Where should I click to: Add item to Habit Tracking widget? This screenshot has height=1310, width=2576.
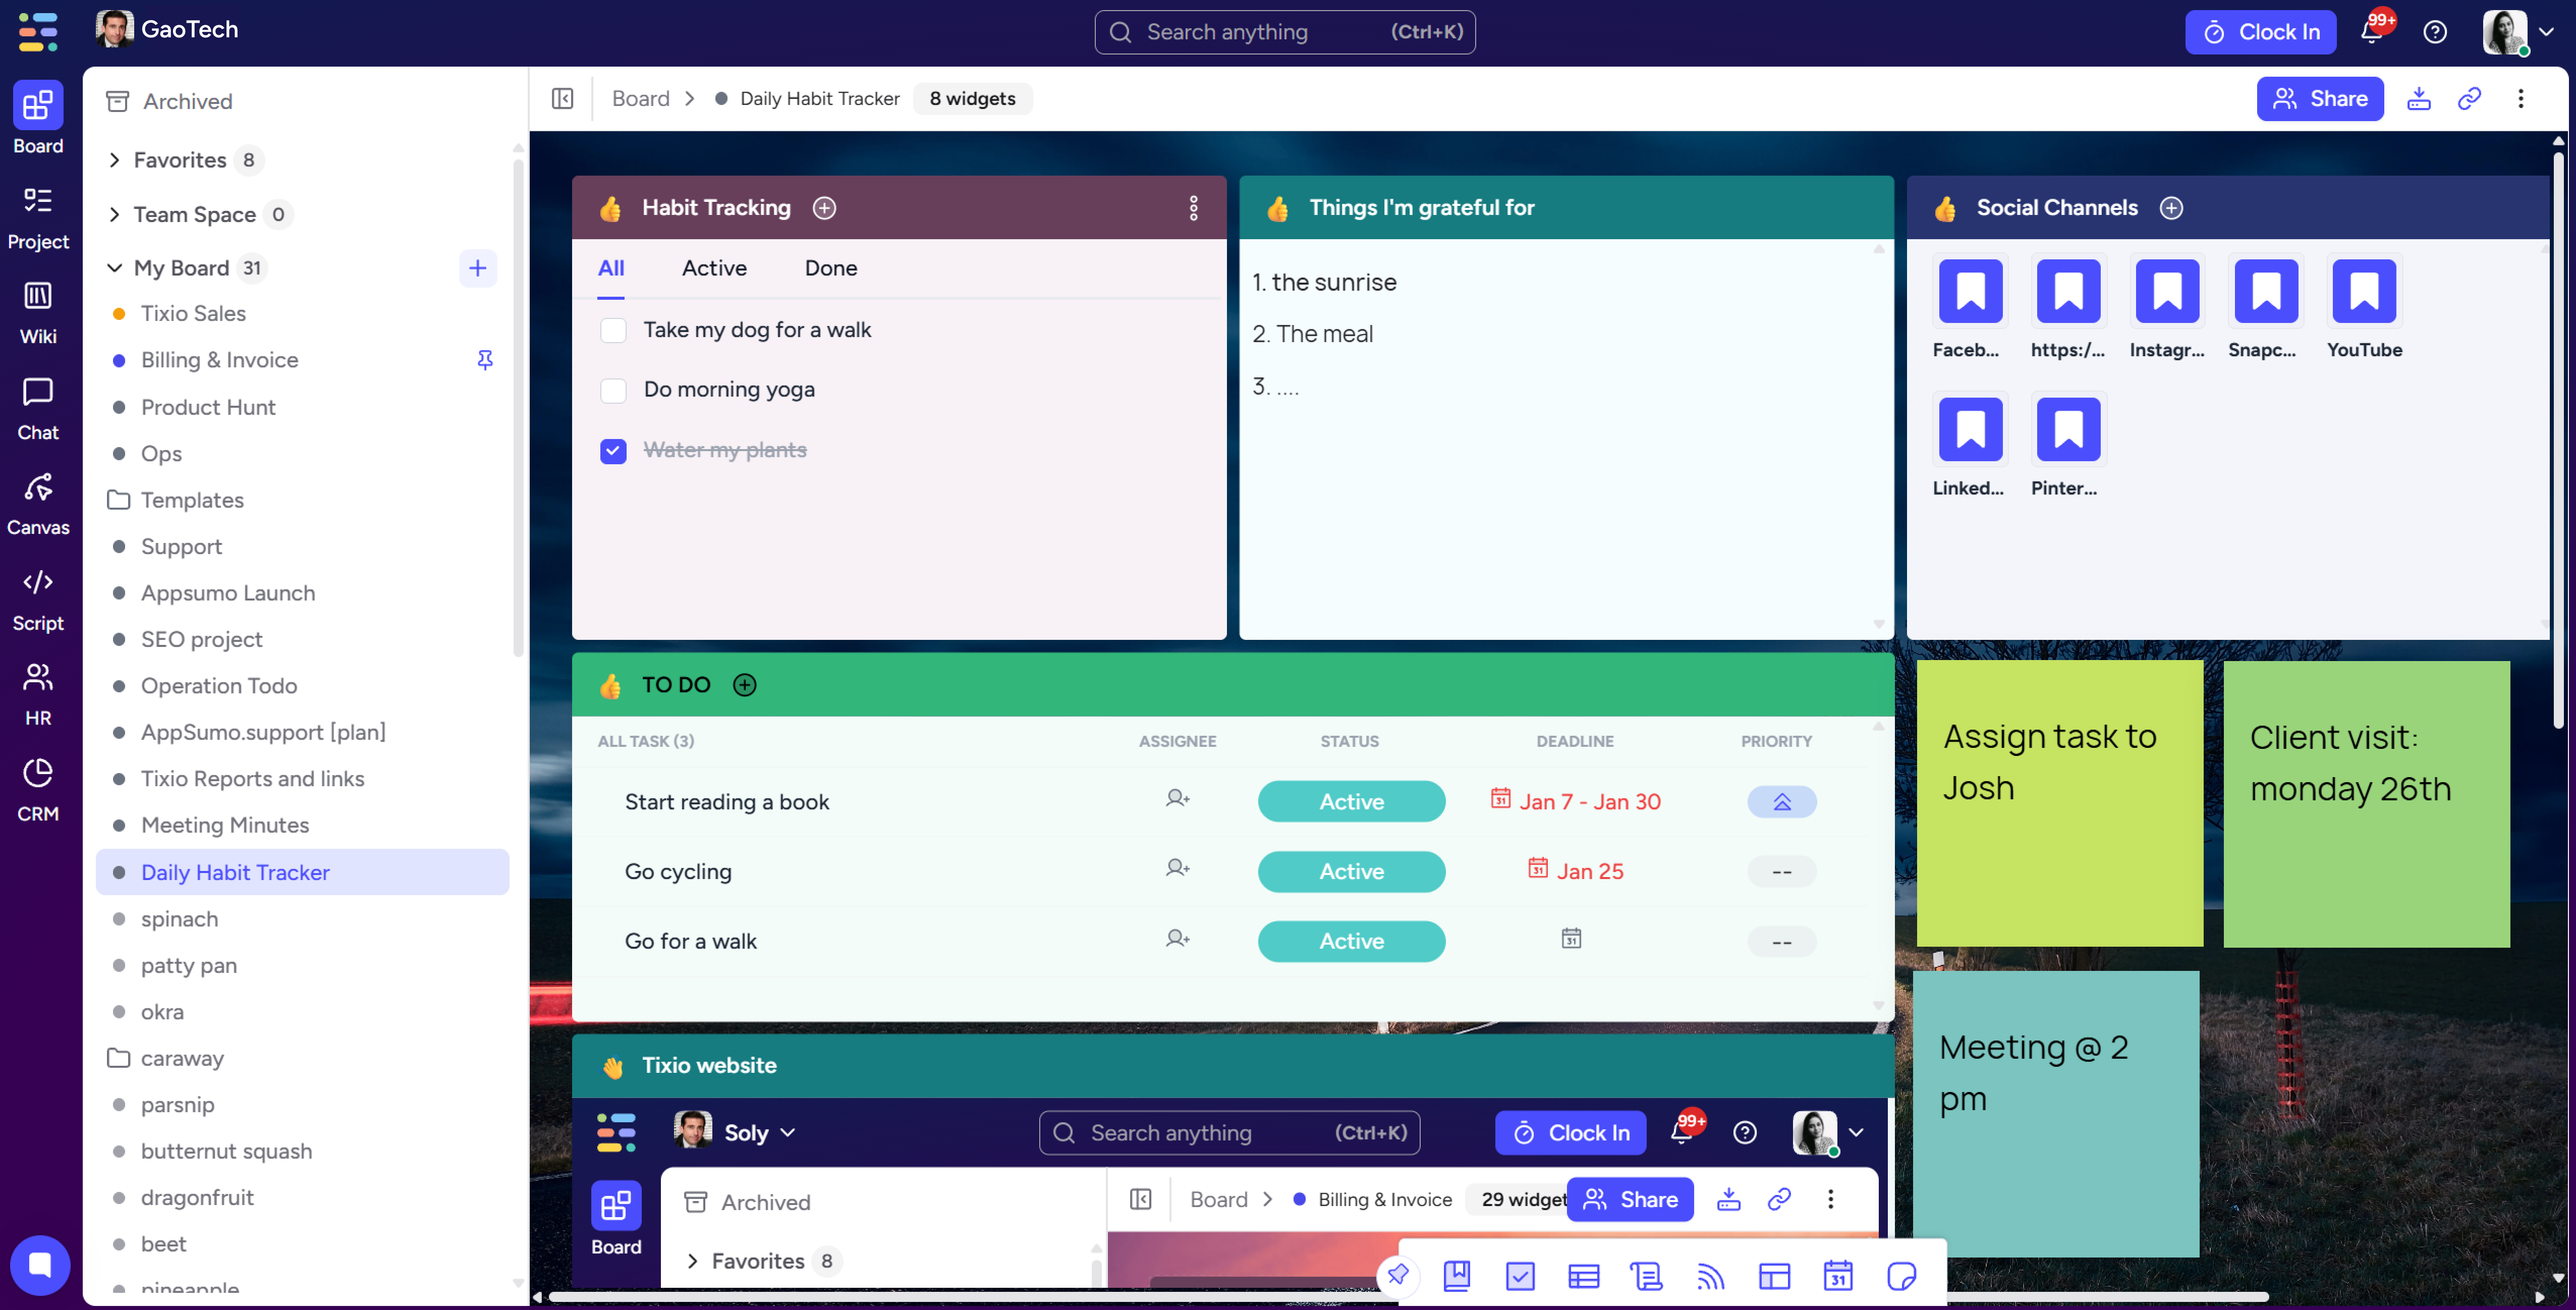824,208
